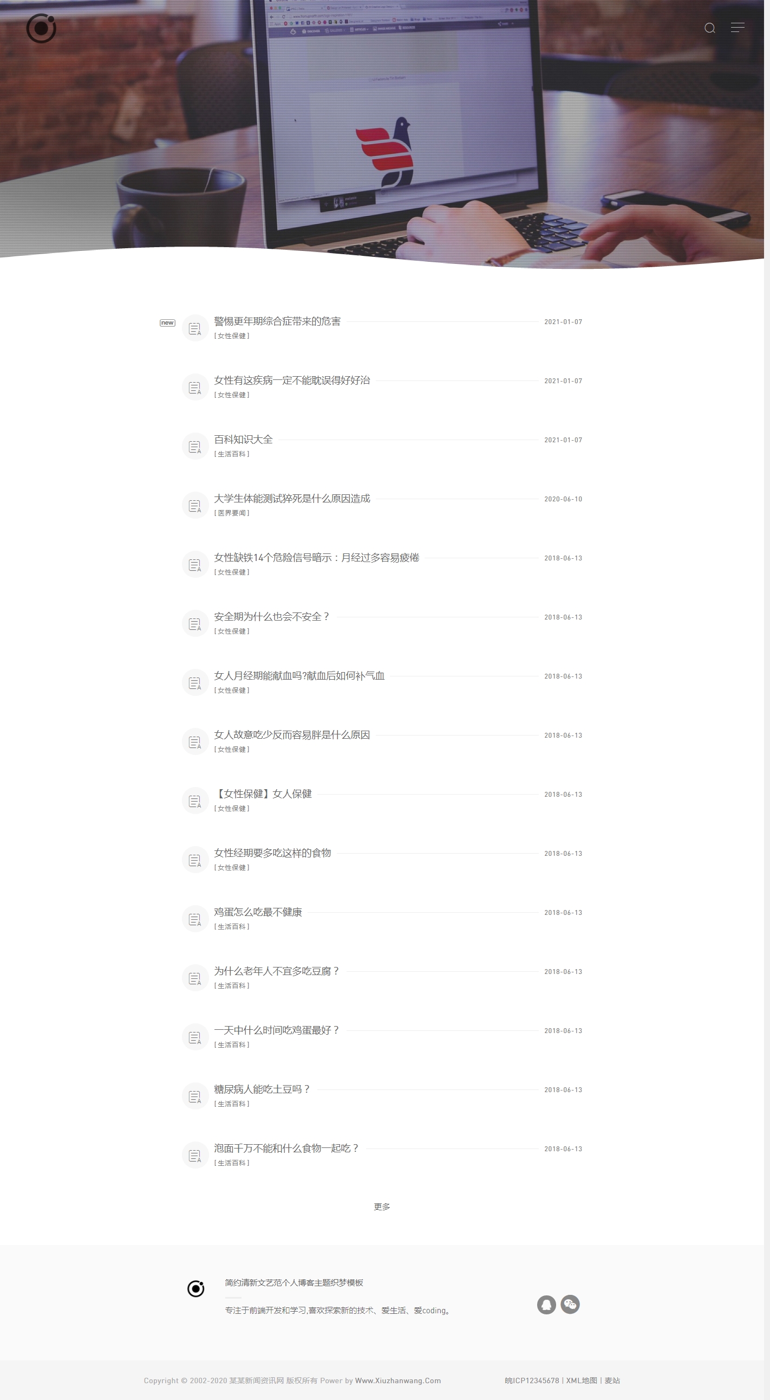Click document icon beside 糖尿病人能吃土豆吗

(195, 1096)
